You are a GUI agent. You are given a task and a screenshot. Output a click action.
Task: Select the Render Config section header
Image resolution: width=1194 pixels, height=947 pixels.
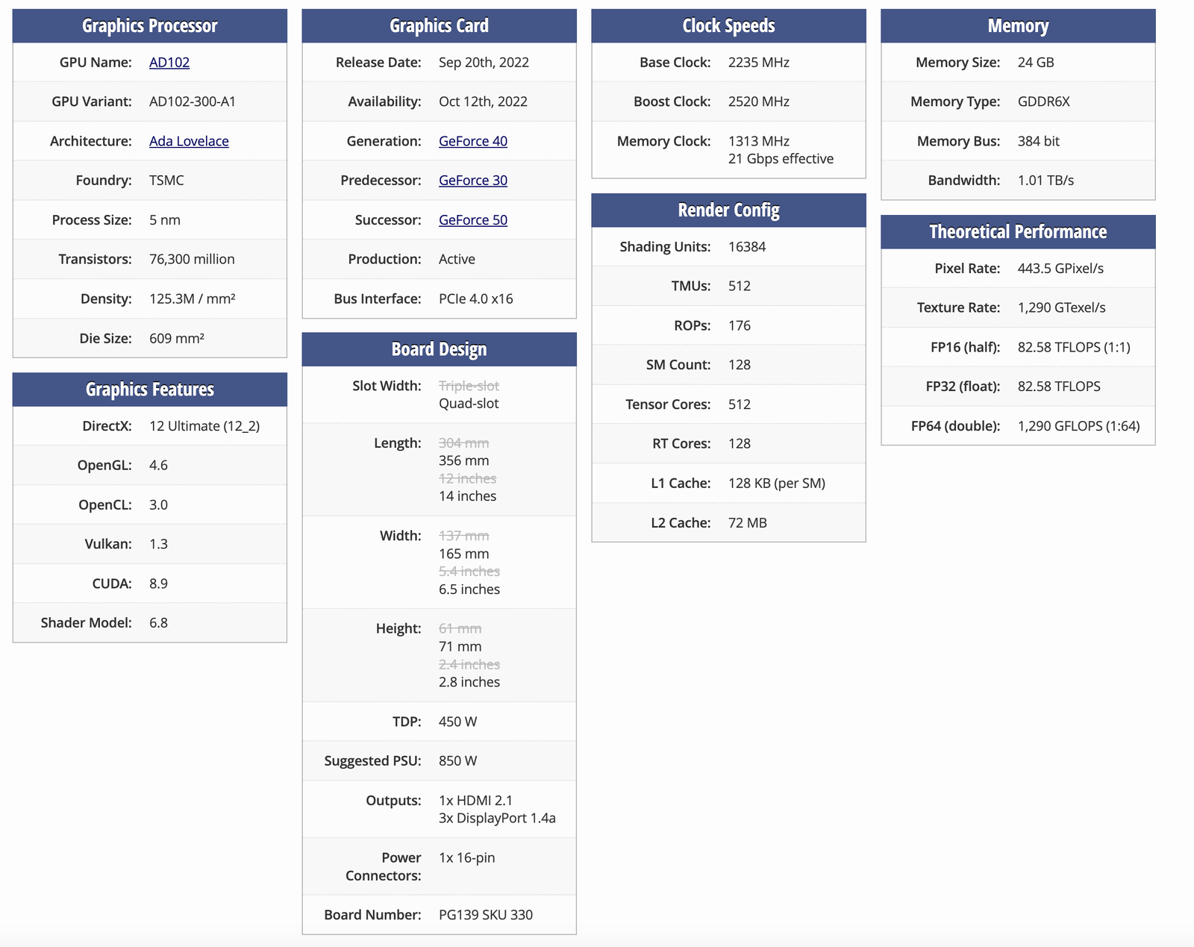pyautogui.click(x=728, y=210)
